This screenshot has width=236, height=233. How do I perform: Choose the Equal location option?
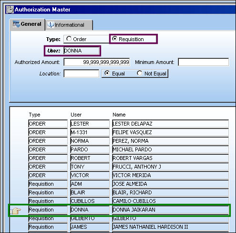pos(107,73)
